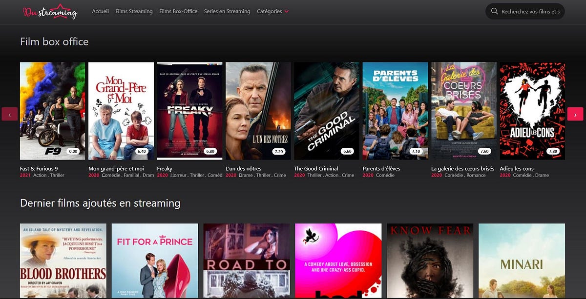
Task: Click the 6.40 rating badge
Action: pos(142,151)
